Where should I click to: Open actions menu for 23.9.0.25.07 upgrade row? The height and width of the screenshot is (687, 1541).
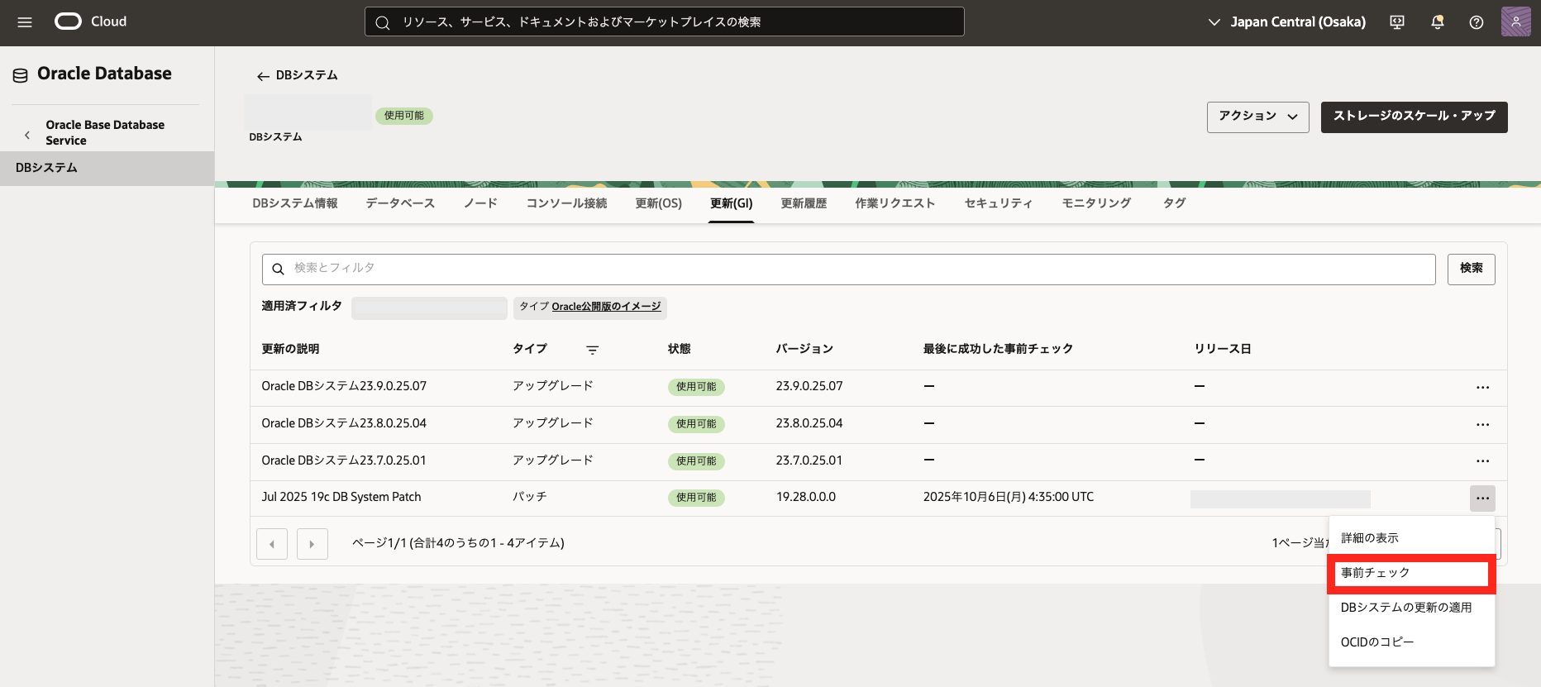click(x=1482, y=387)
